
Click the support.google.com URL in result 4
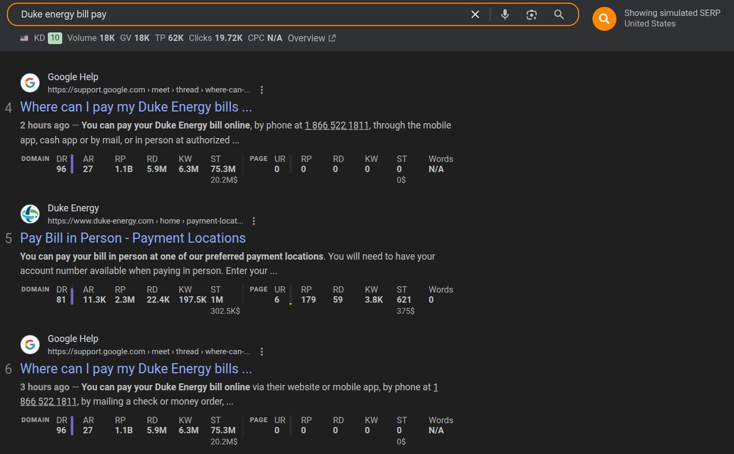(x=149, y=90)
